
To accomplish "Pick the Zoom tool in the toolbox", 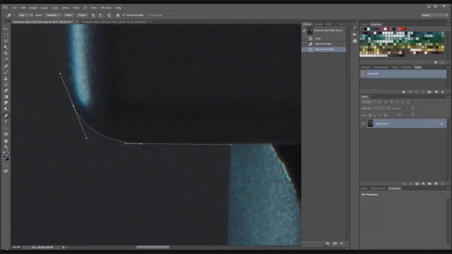I will [x=6, y=147].
